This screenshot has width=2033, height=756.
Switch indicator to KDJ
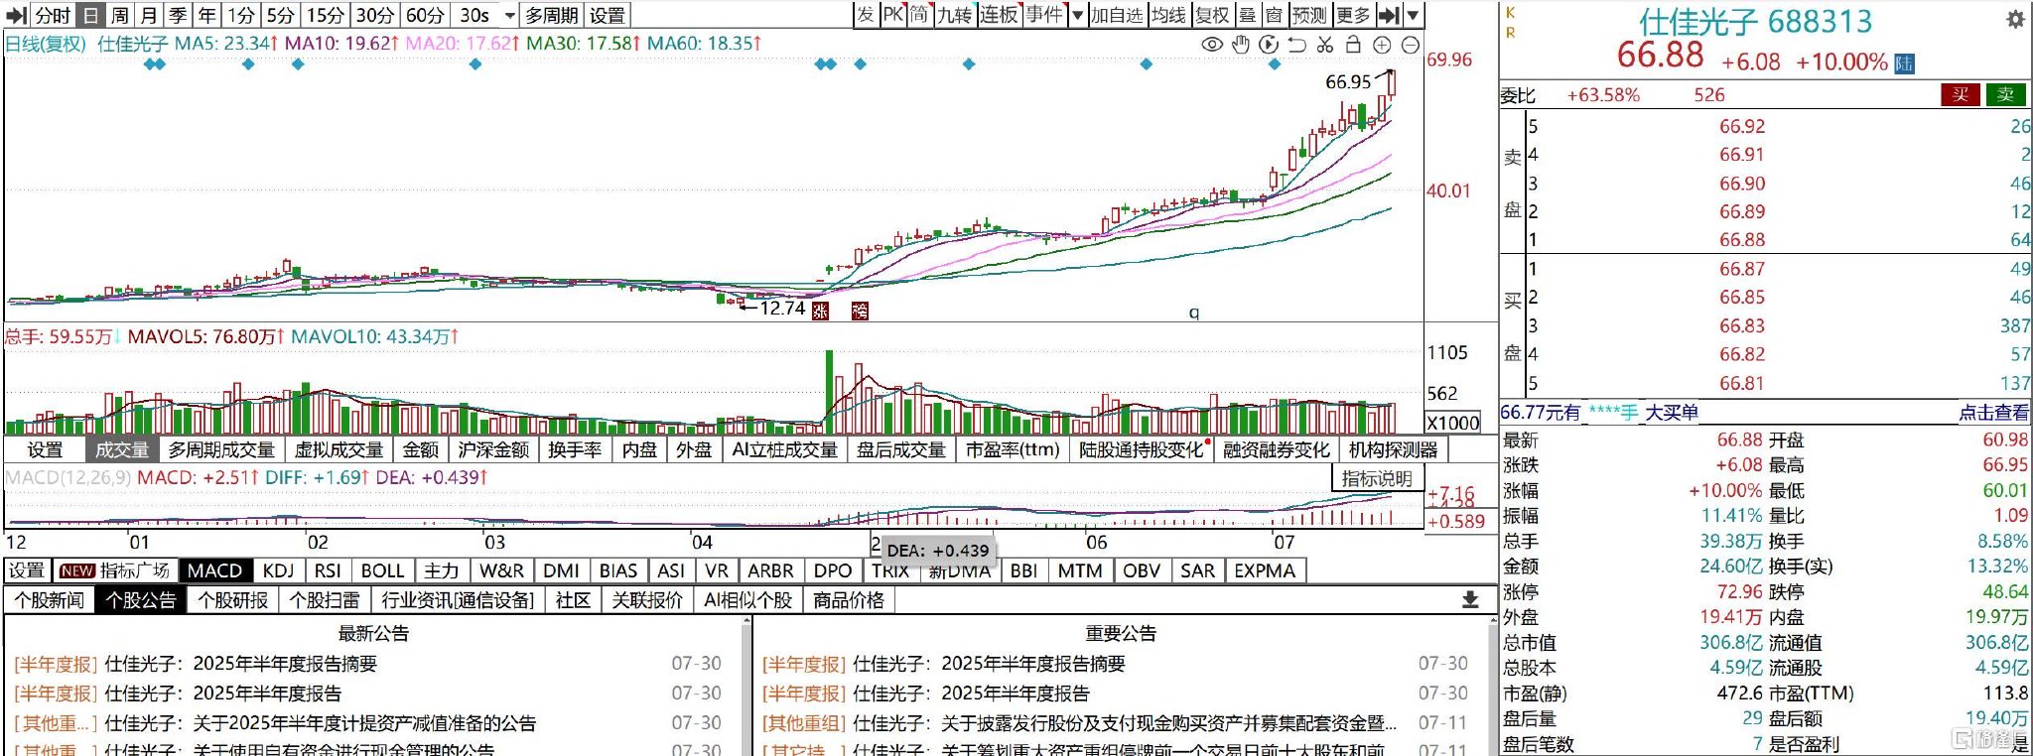(278, 570)
